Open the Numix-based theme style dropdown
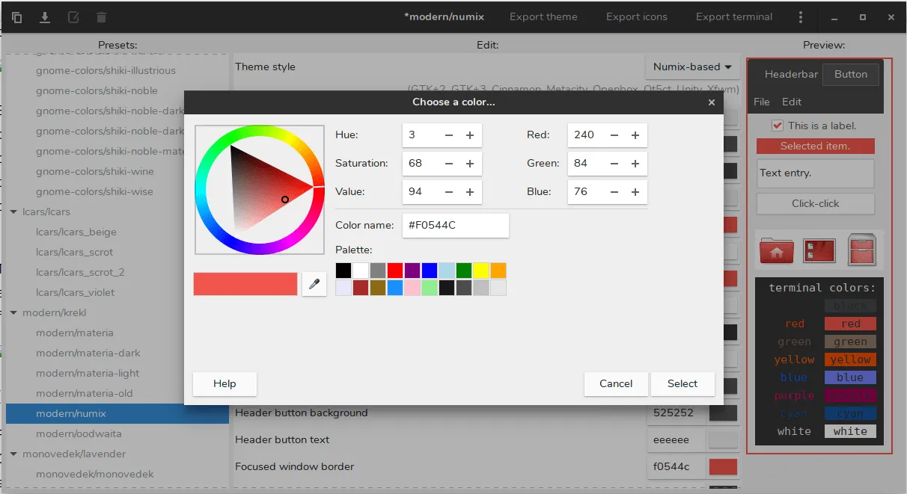The width and height of the screenshot is (907, 494). pyautogui.click(x=692, y=67)
